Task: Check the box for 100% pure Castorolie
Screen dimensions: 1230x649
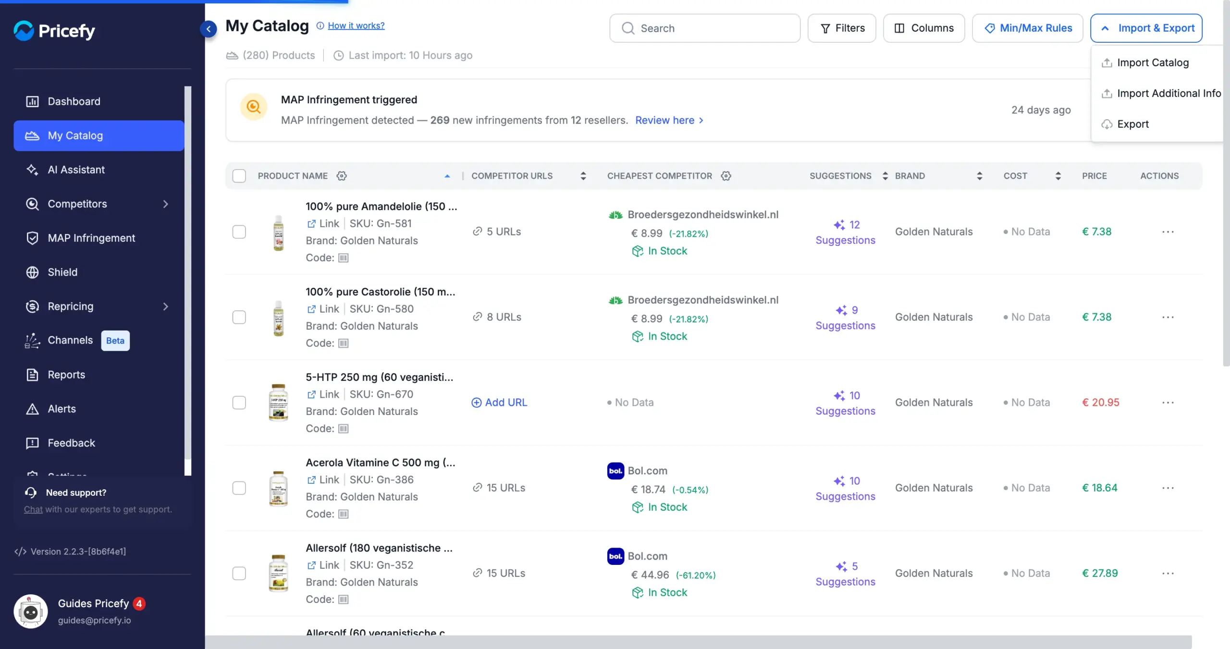Action: pyautogui.click(x=239, y=317)
